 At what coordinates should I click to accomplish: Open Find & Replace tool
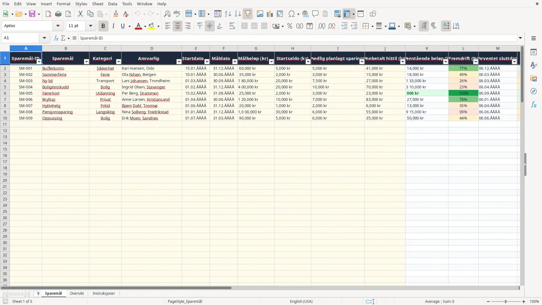click(167, 14)
